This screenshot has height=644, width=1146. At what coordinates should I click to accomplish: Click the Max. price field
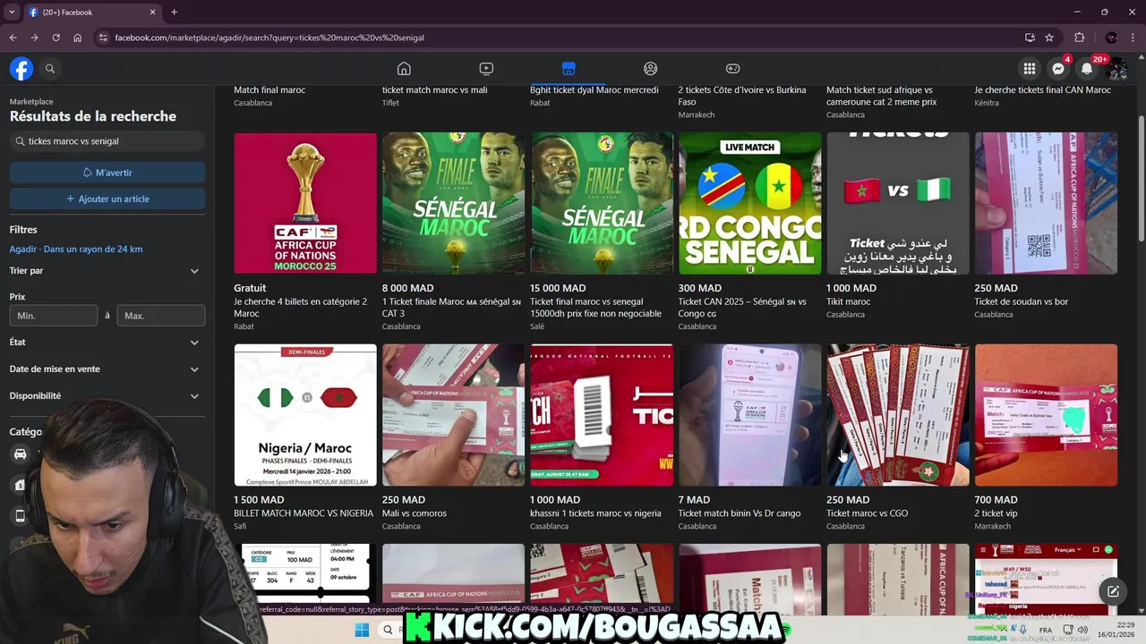pos(161,316)
